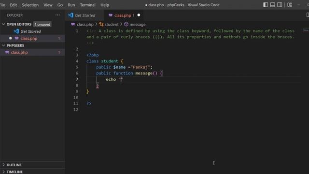
Task: Open the Help menu
Action: tap(105, 5)
